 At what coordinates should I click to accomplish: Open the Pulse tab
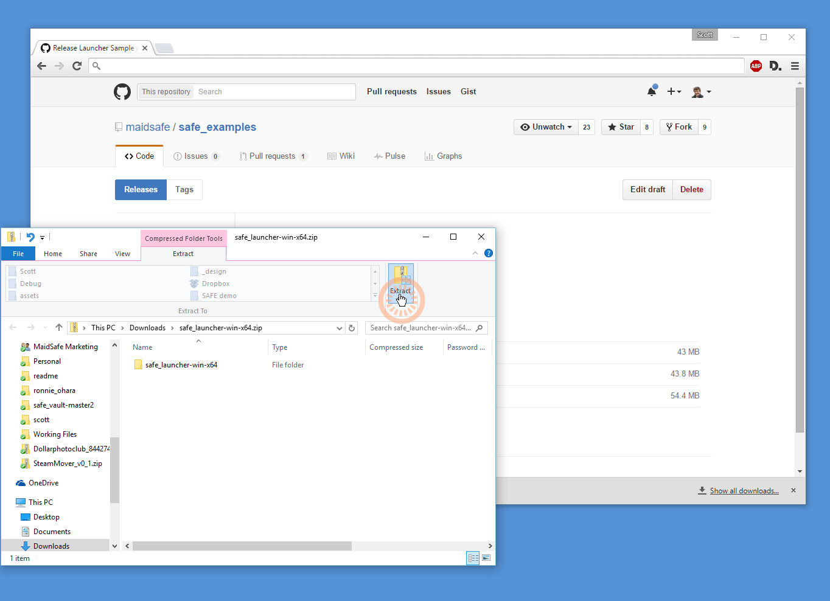pyautogui.click(x=389, y=156)
